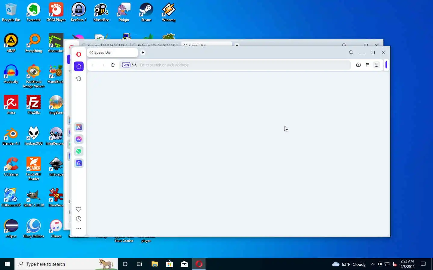Open the 63°F Cloudy weather widget
The height and width of the screenshot is (270, 433).
coord(349,264)
